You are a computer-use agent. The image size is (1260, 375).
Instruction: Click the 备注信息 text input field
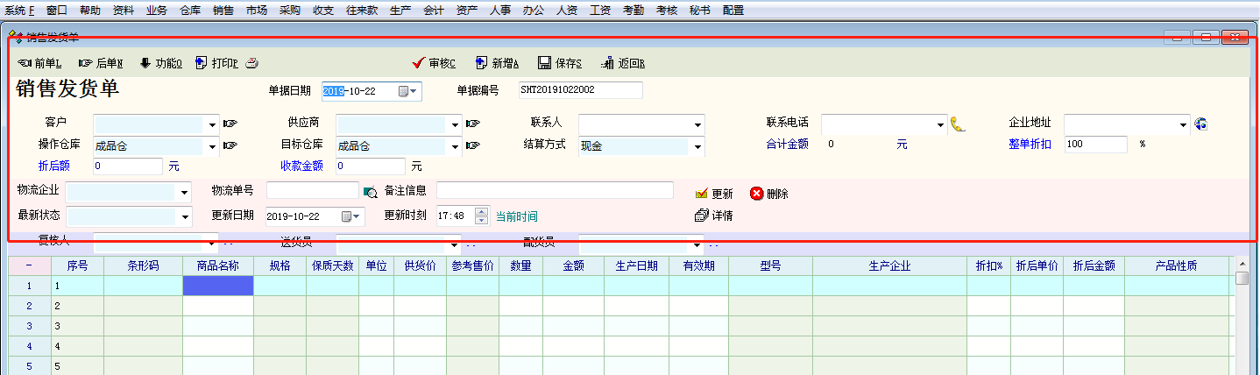tap(555, 191)
